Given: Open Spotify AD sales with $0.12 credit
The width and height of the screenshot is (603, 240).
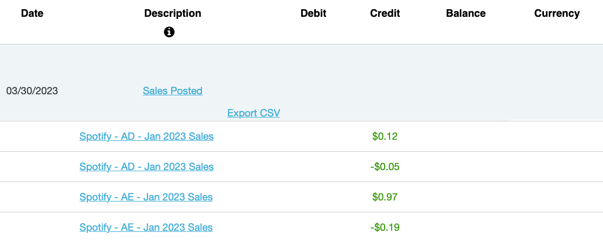Looking at the screenshot, I should [146, 136].
